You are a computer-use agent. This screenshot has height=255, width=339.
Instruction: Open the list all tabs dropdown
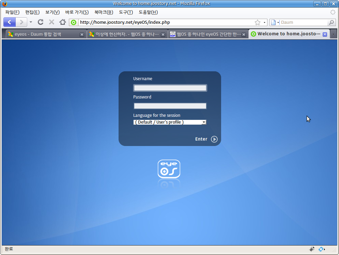[x=333, y=34]
